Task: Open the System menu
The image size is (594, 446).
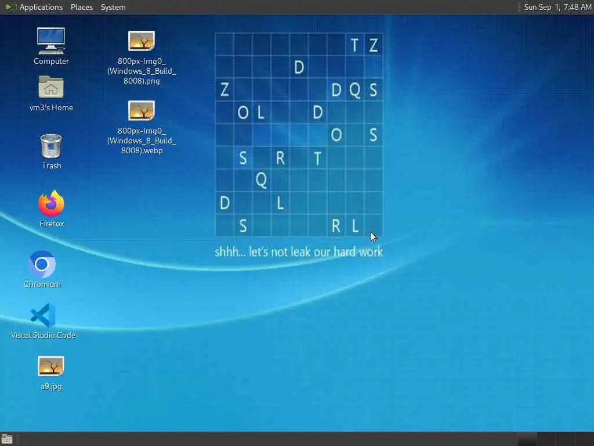Action: (113, 7)
